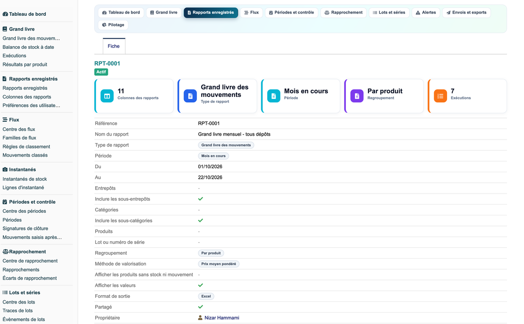Open Traces de lots in sidebar
524x324 pixels.
17,310
